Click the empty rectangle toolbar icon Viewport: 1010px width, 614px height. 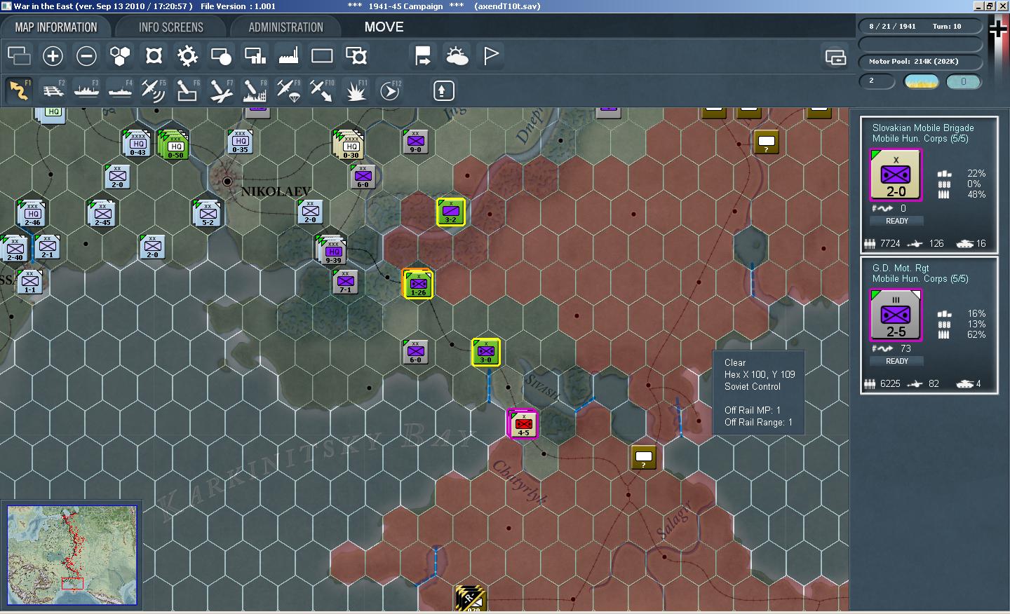tap(322, 55)
